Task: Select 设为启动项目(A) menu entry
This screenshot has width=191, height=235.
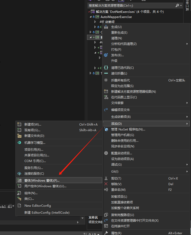Action: (146, 159)
